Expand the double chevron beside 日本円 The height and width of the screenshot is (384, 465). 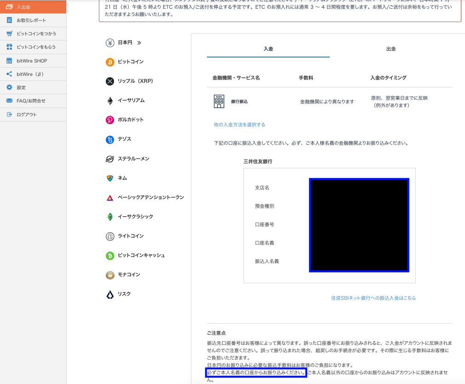[x=139, y=43]
